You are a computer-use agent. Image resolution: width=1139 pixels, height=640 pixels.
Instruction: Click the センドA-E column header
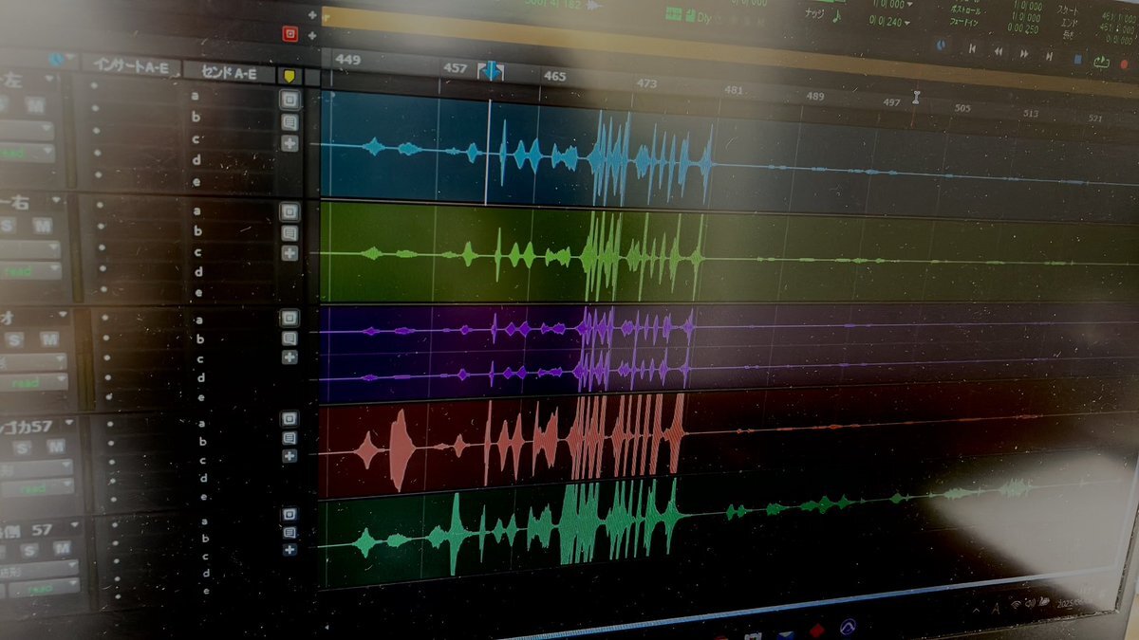pyautogui.click(x=229, y=71)
